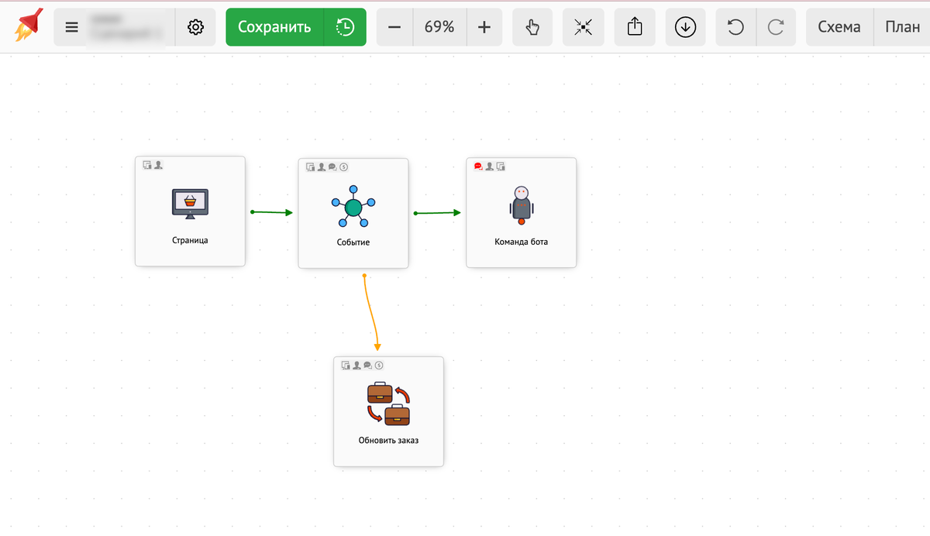Image resolution: width=930 pixels, height=536 pixels.
Task: Zoom in with the plus button
Action: [484, 27]
